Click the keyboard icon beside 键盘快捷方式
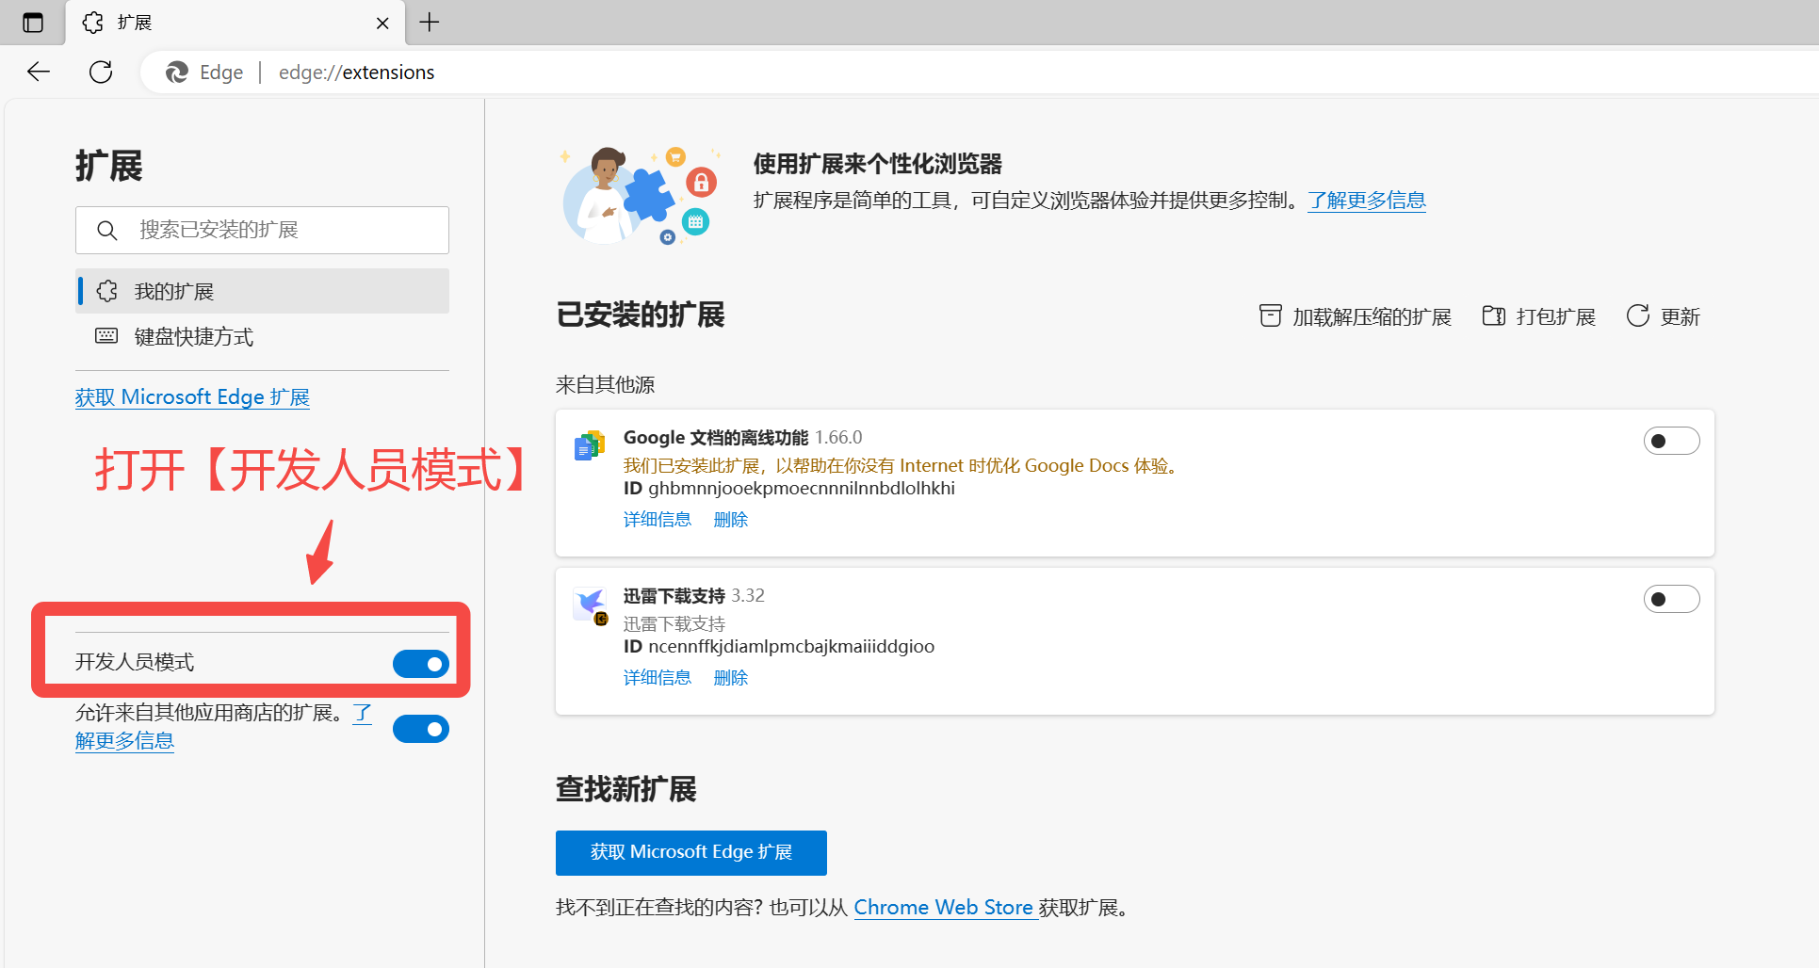This screenshot has height=968, width=1819. pyautogui.click(x=106, y=336)
